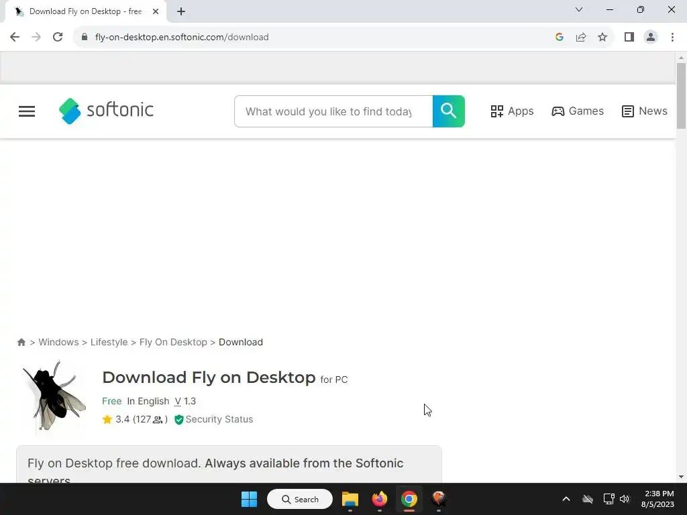Click the green security shield icon
The height and width of the screenshot is (515, 687).
pos(178,420)
